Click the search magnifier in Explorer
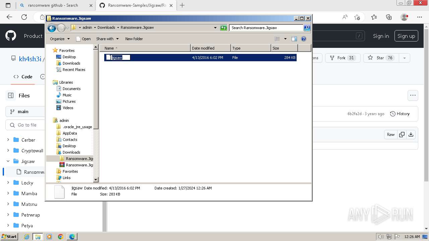Screen dimensions: 429x241 pos(307,28)
